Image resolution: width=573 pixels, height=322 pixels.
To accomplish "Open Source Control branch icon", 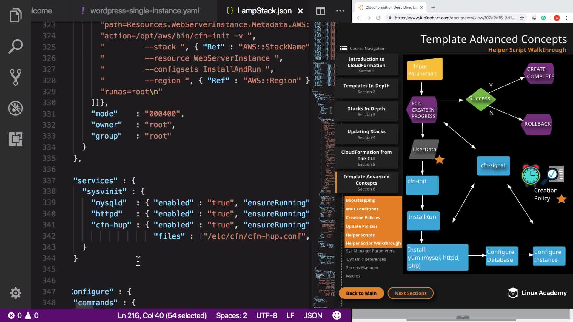I will (16, 77).
